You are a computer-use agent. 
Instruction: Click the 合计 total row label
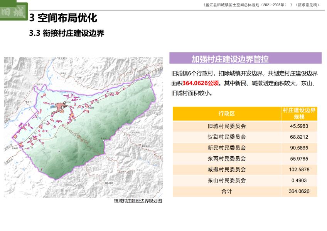[x=226, y=191]
